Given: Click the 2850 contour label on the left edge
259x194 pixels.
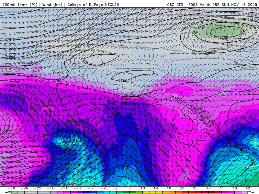Looking at the screenshot, I should pyautogui.click(x=11, y=58).
